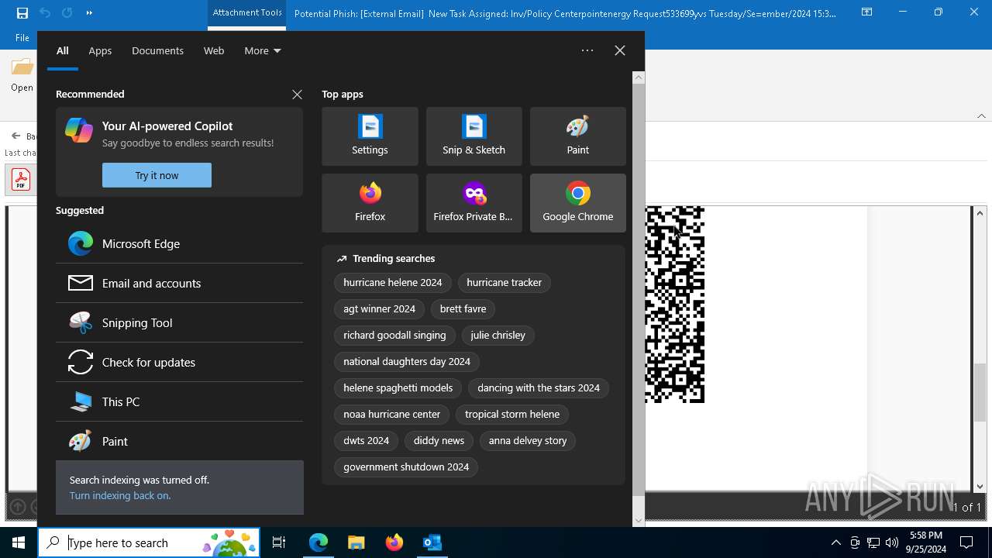Switch to Outlook on taskbar
992x558 pixels.
(432, 542)
